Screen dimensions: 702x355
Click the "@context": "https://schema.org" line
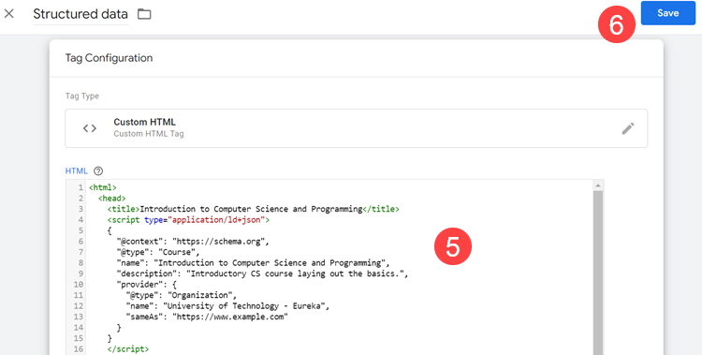click(x=193, y=241)
